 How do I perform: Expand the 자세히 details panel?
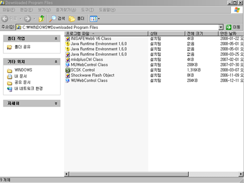[x=56, y=103]
